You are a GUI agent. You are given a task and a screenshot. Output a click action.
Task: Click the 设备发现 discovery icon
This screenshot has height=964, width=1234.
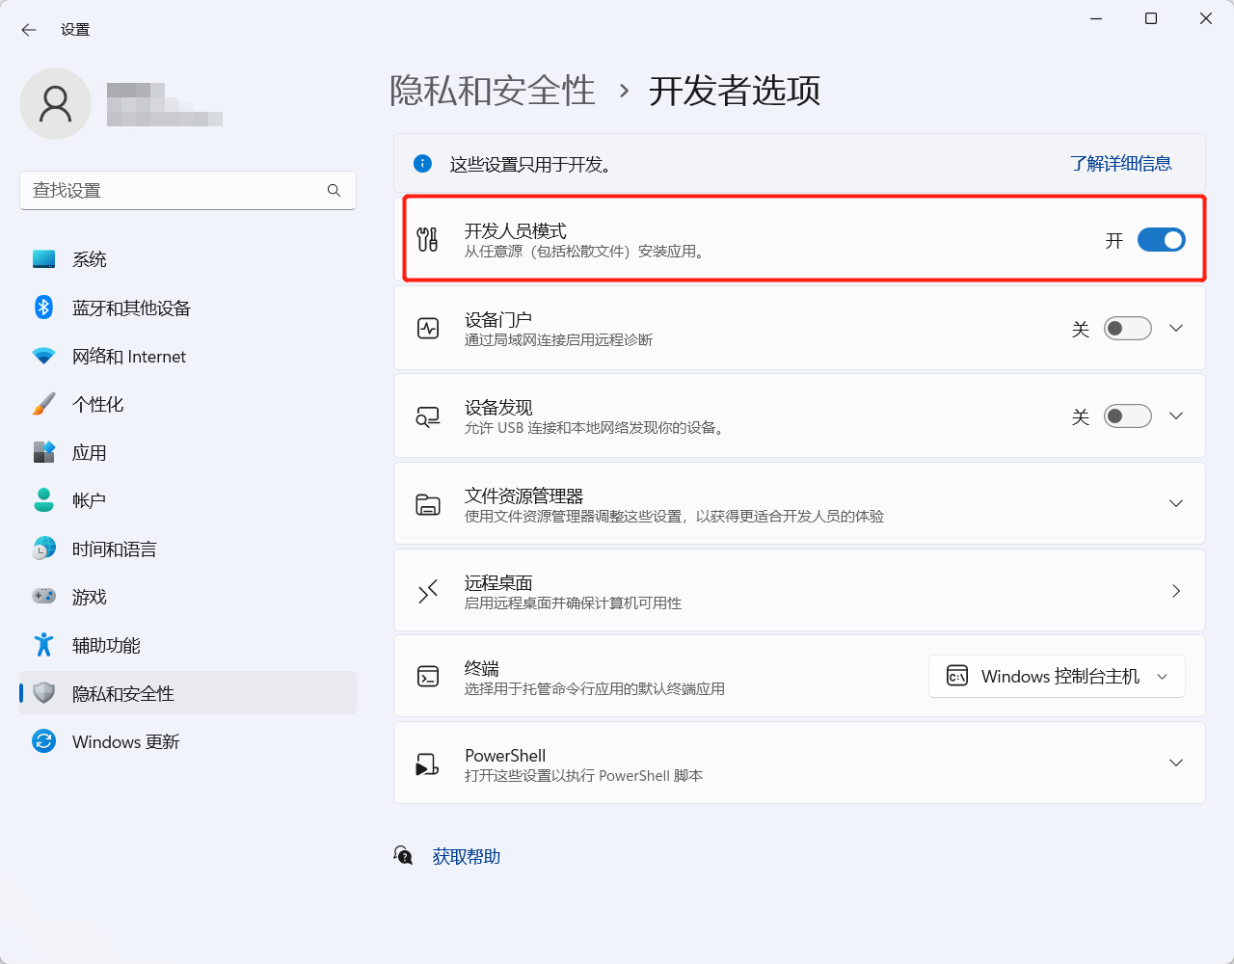[x=428, y=416]
